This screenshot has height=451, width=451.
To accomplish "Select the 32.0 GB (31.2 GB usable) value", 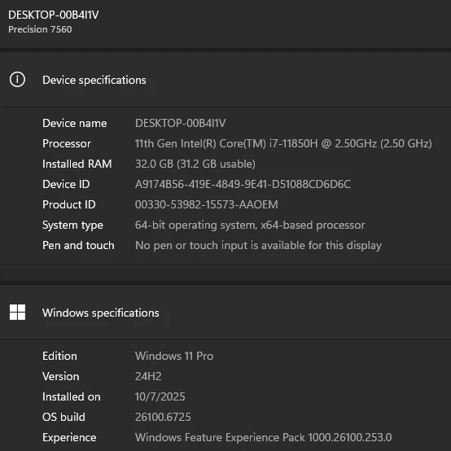I will [x=195, y=164].
